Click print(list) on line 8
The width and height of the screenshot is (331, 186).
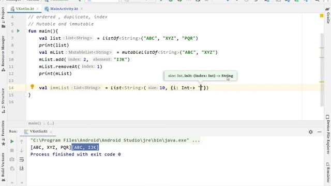54,45
